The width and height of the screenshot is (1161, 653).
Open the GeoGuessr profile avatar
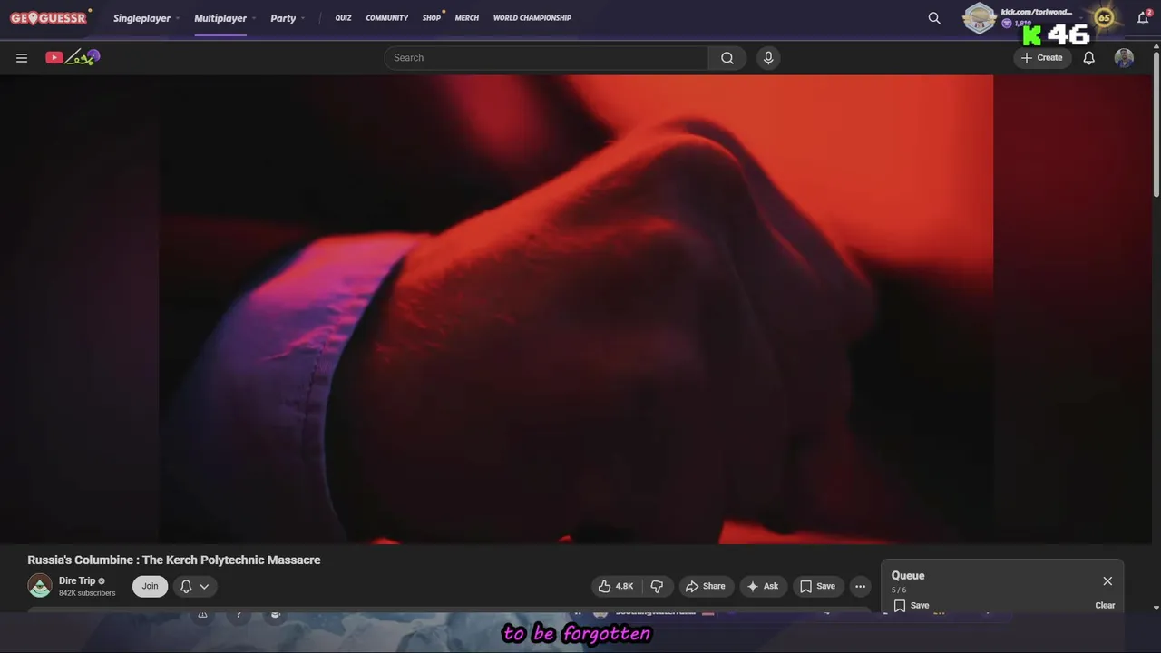(980, 18)
